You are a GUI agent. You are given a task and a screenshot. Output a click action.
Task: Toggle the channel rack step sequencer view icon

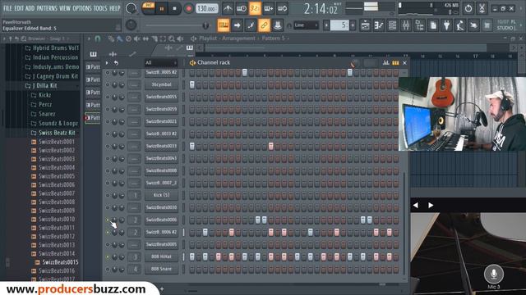pos(395,63)
